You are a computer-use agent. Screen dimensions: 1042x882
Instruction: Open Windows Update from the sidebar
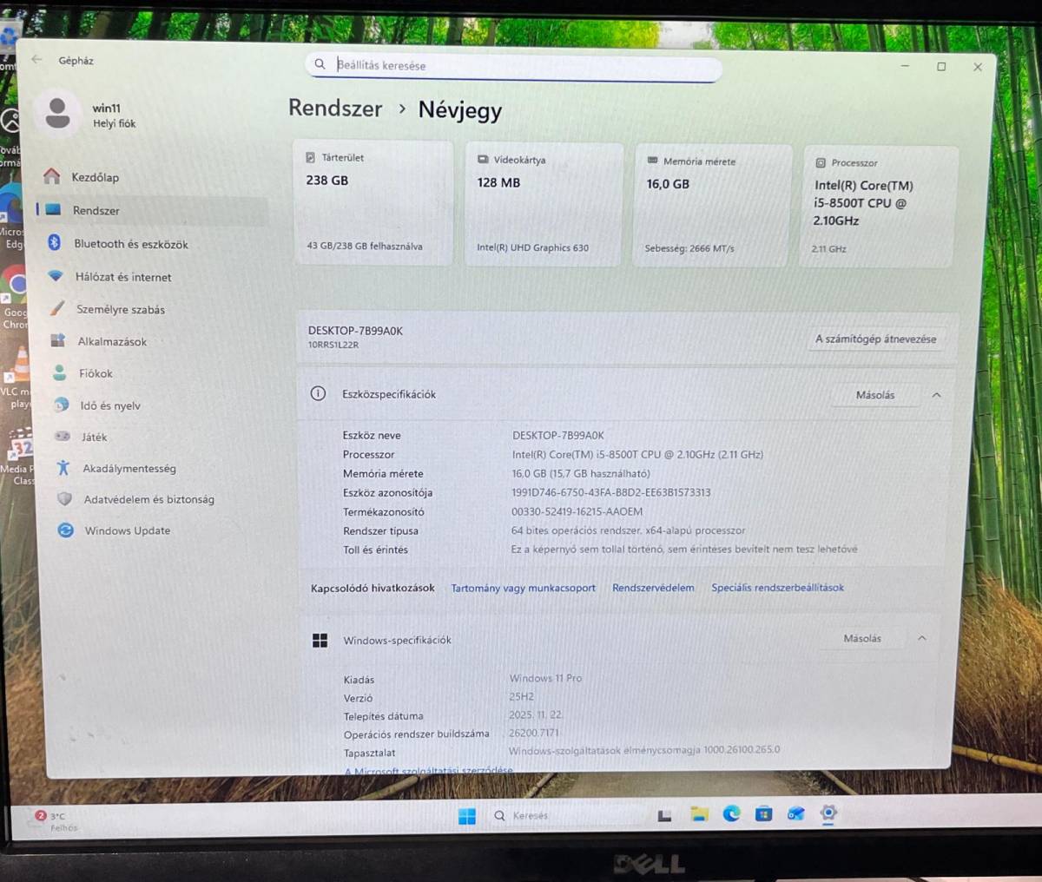(127, 530)
